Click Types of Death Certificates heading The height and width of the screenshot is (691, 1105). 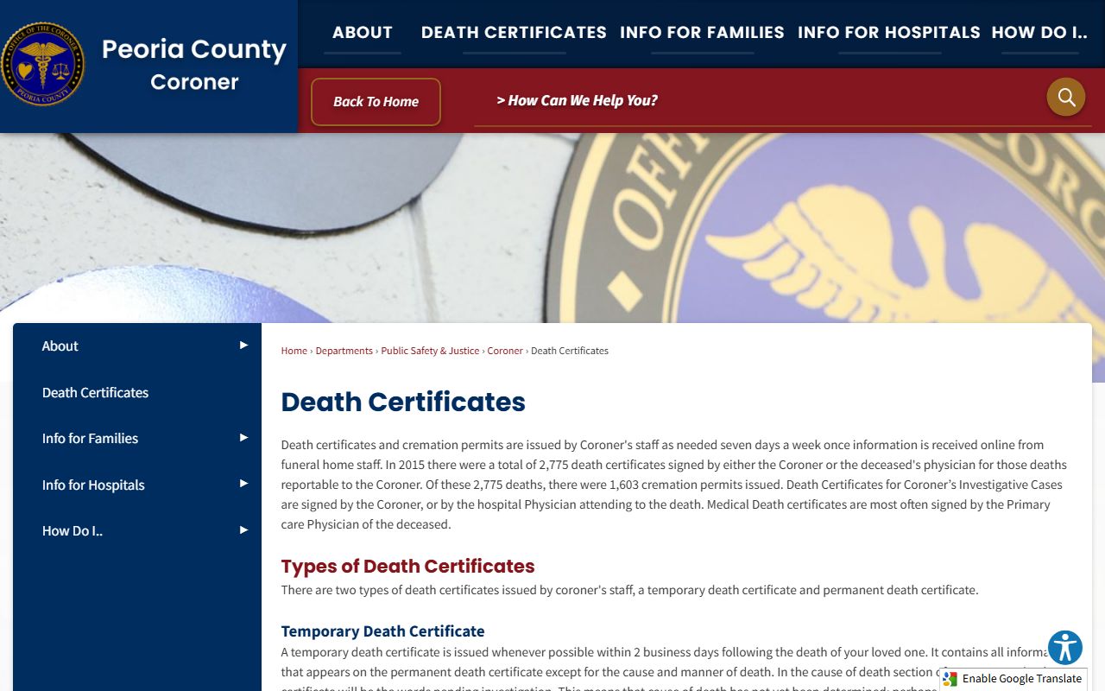(407, 566)
